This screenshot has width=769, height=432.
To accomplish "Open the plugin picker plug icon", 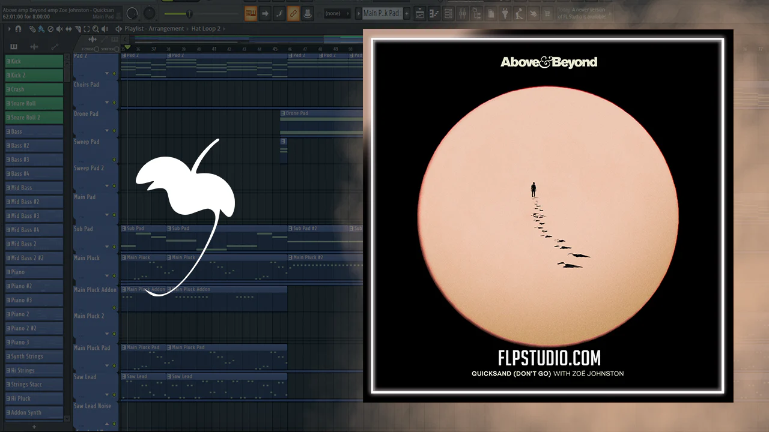I will click(x=505, y=13).
